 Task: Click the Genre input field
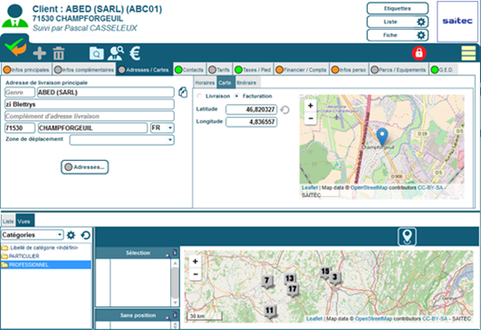[20, 92]
